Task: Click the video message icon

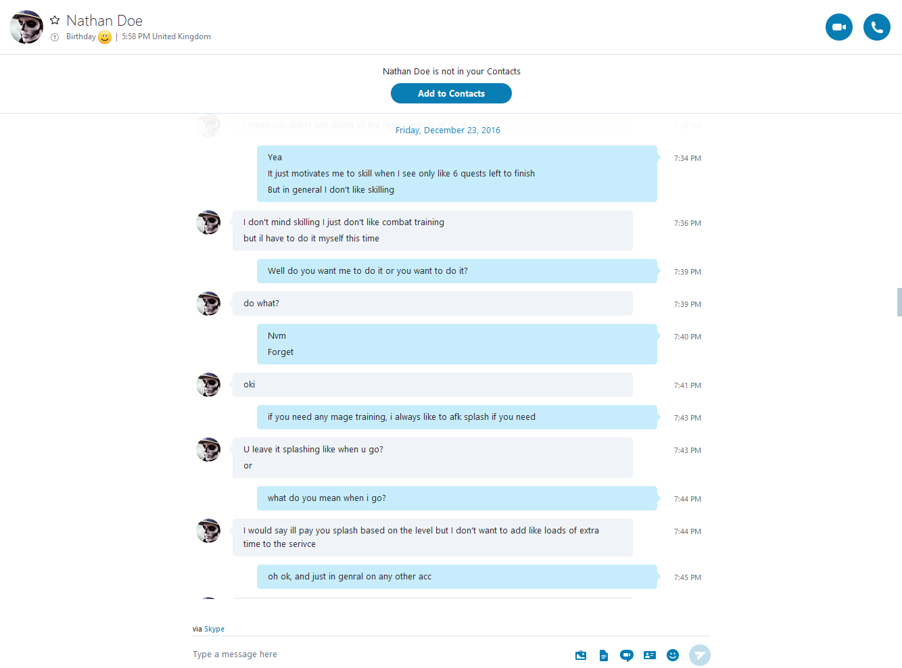Action: click(627, 655)
